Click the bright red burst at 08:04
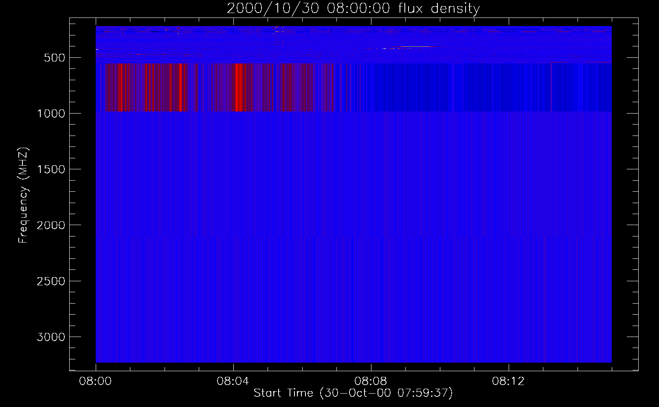 point(239,87)
